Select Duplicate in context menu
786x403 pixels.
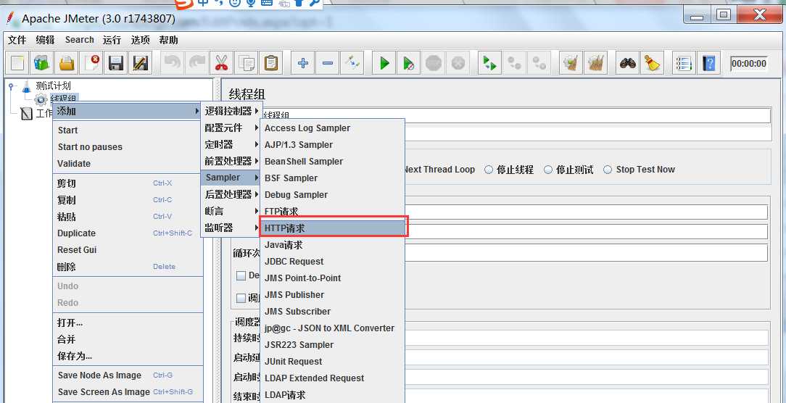point(128,233)
